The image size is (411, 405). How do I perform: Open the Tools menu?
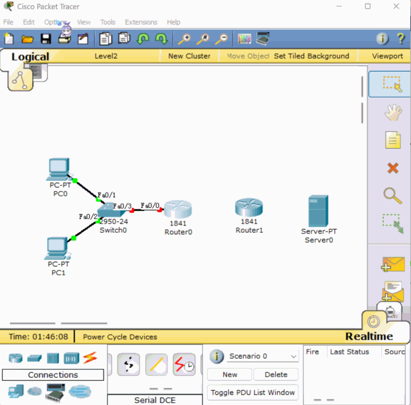point(108,22)
